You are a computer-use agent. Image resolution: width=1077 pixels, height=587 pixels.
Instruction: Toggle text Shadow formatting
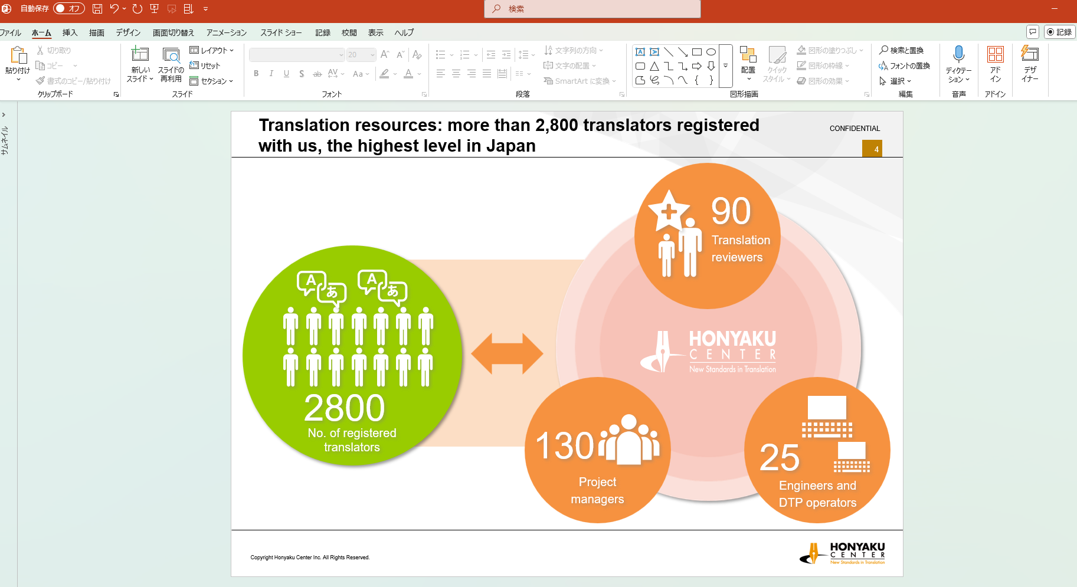pos(302,74)
